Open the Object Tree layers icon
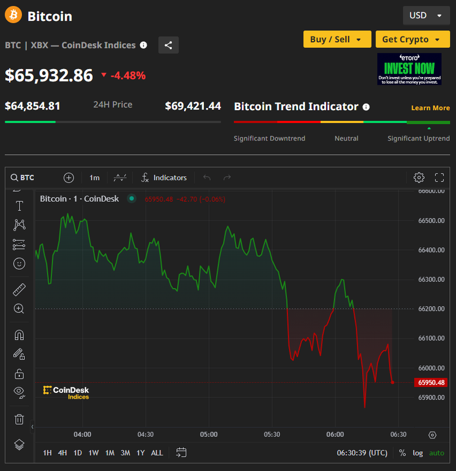Image resolution: width=456 pixels, height=471 pixels. pyautogui.click(x=19, y=445)
